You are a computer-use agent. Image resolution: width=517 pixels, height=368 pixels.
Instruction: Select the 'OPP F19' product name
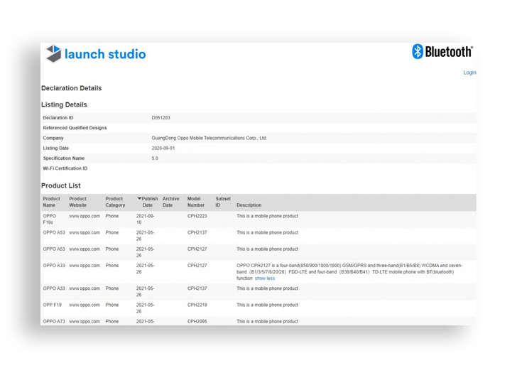point(52,305)
